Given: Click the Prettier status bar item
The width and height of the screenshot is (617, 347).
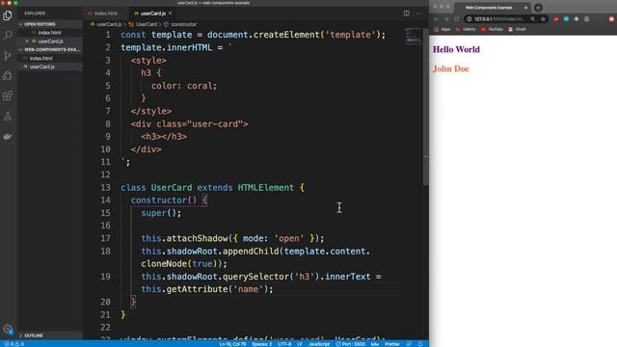Looking at the screenshot, I should (x=392, y=344).
